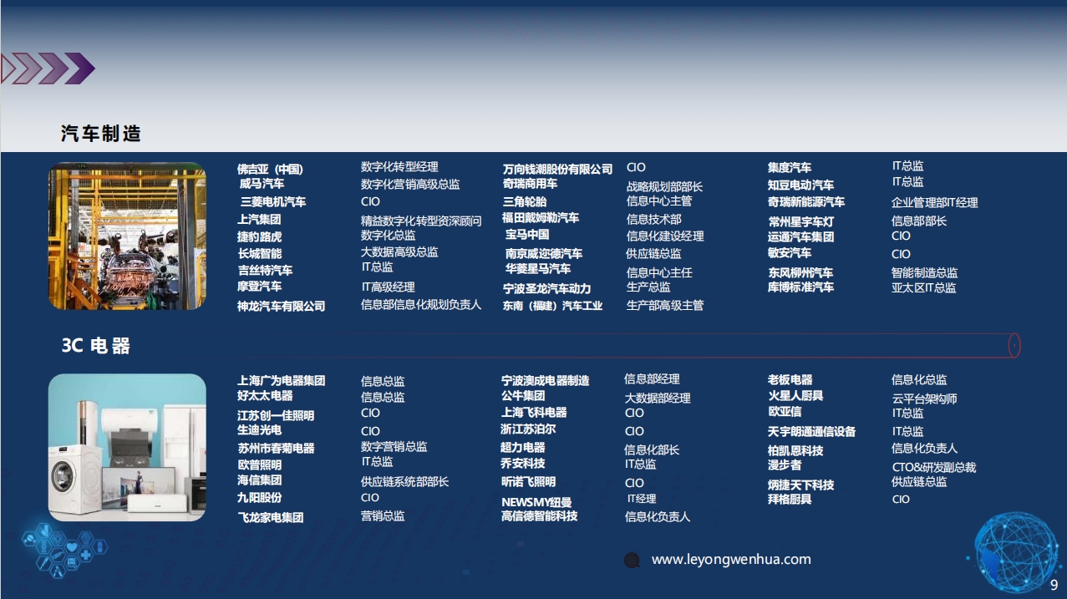Select 好太太电器 entry
The image size is (1067, 599).
(265, 396)
